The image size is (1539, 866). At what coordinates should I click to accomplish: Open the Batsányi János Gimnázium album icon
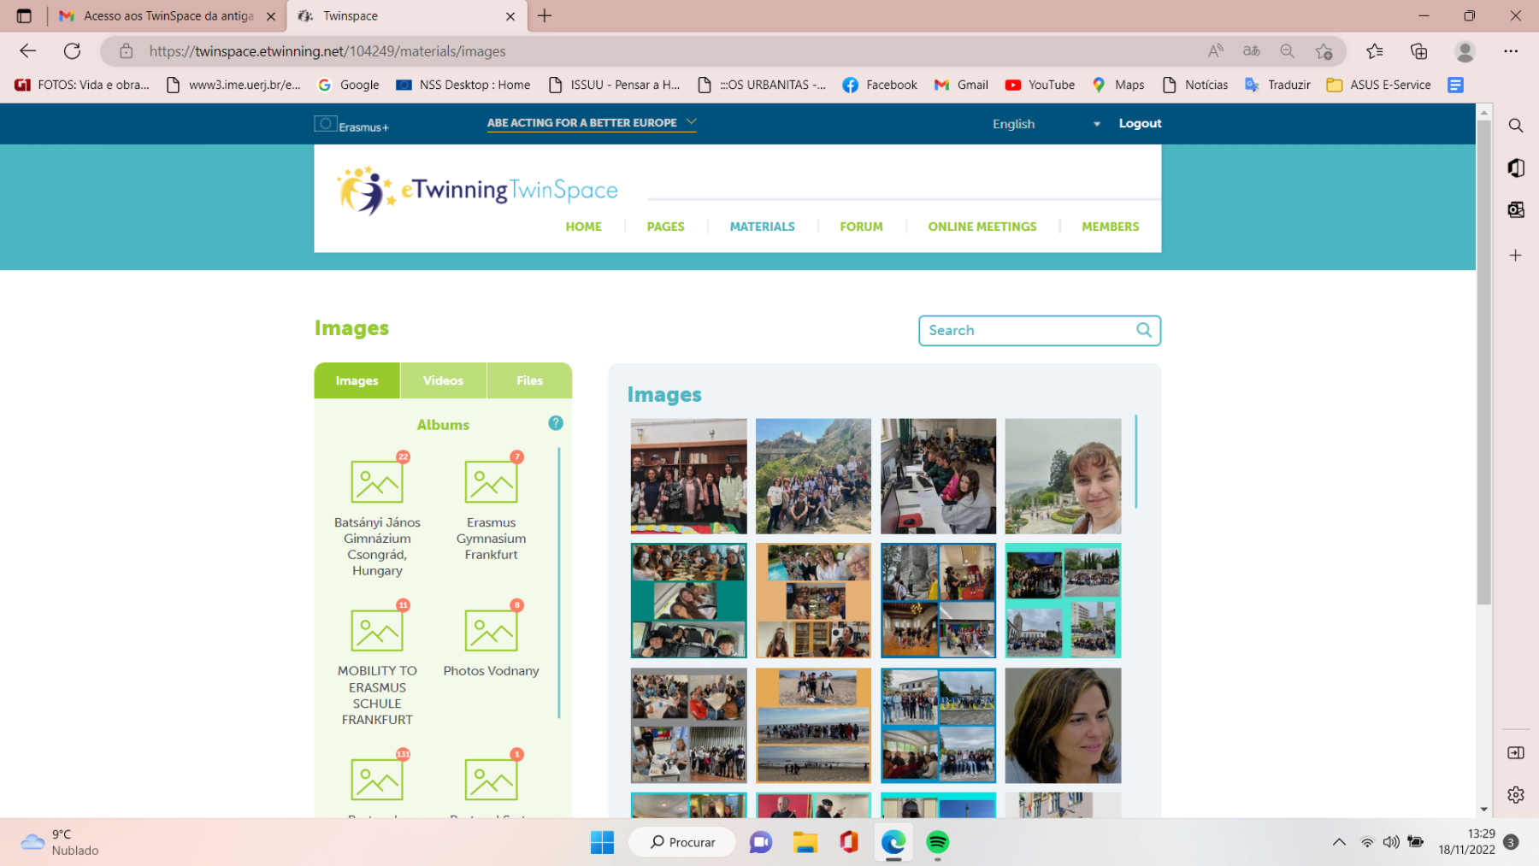pos(377,481)
